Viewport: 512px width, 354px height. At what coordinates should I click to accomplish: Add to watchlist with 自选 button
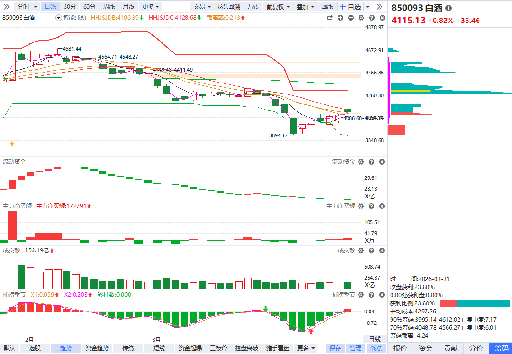pyautogui.click(x=350, y=7)
